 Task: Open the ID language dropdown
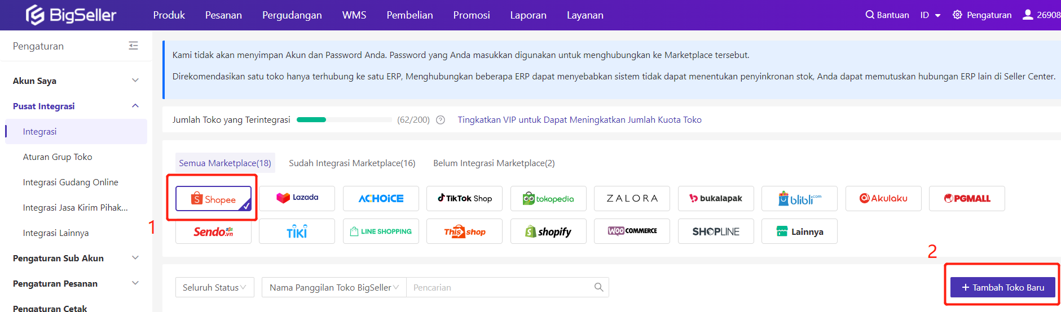click(930, 15)
